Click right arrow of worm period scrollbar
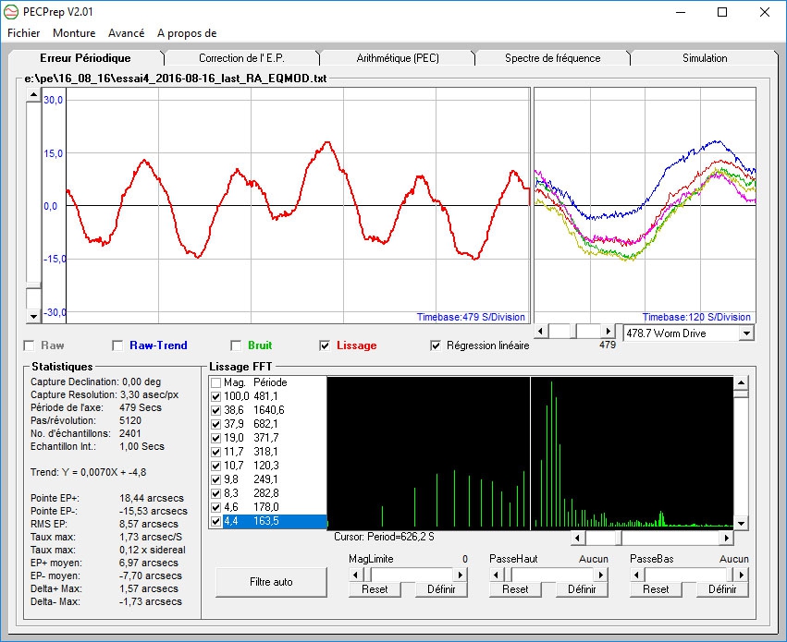787x642 pixels. [x=609, y=332]
